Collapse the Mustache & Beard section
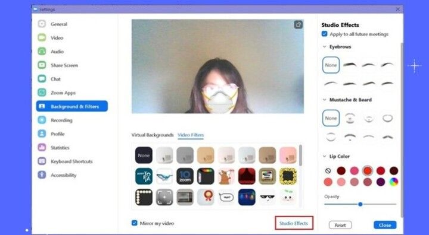The image size is (429, 235). tap(325, 100)
